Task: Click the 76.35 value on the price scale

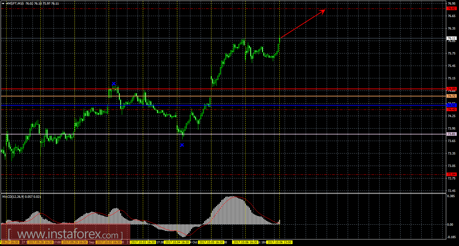Action: coord(451,28)
